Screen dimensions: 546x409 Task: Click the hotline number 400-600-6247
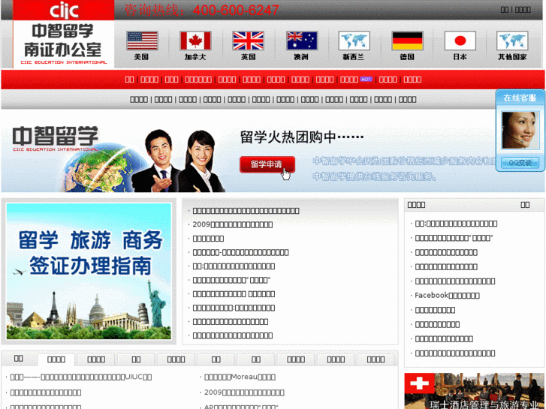[236, 10]
